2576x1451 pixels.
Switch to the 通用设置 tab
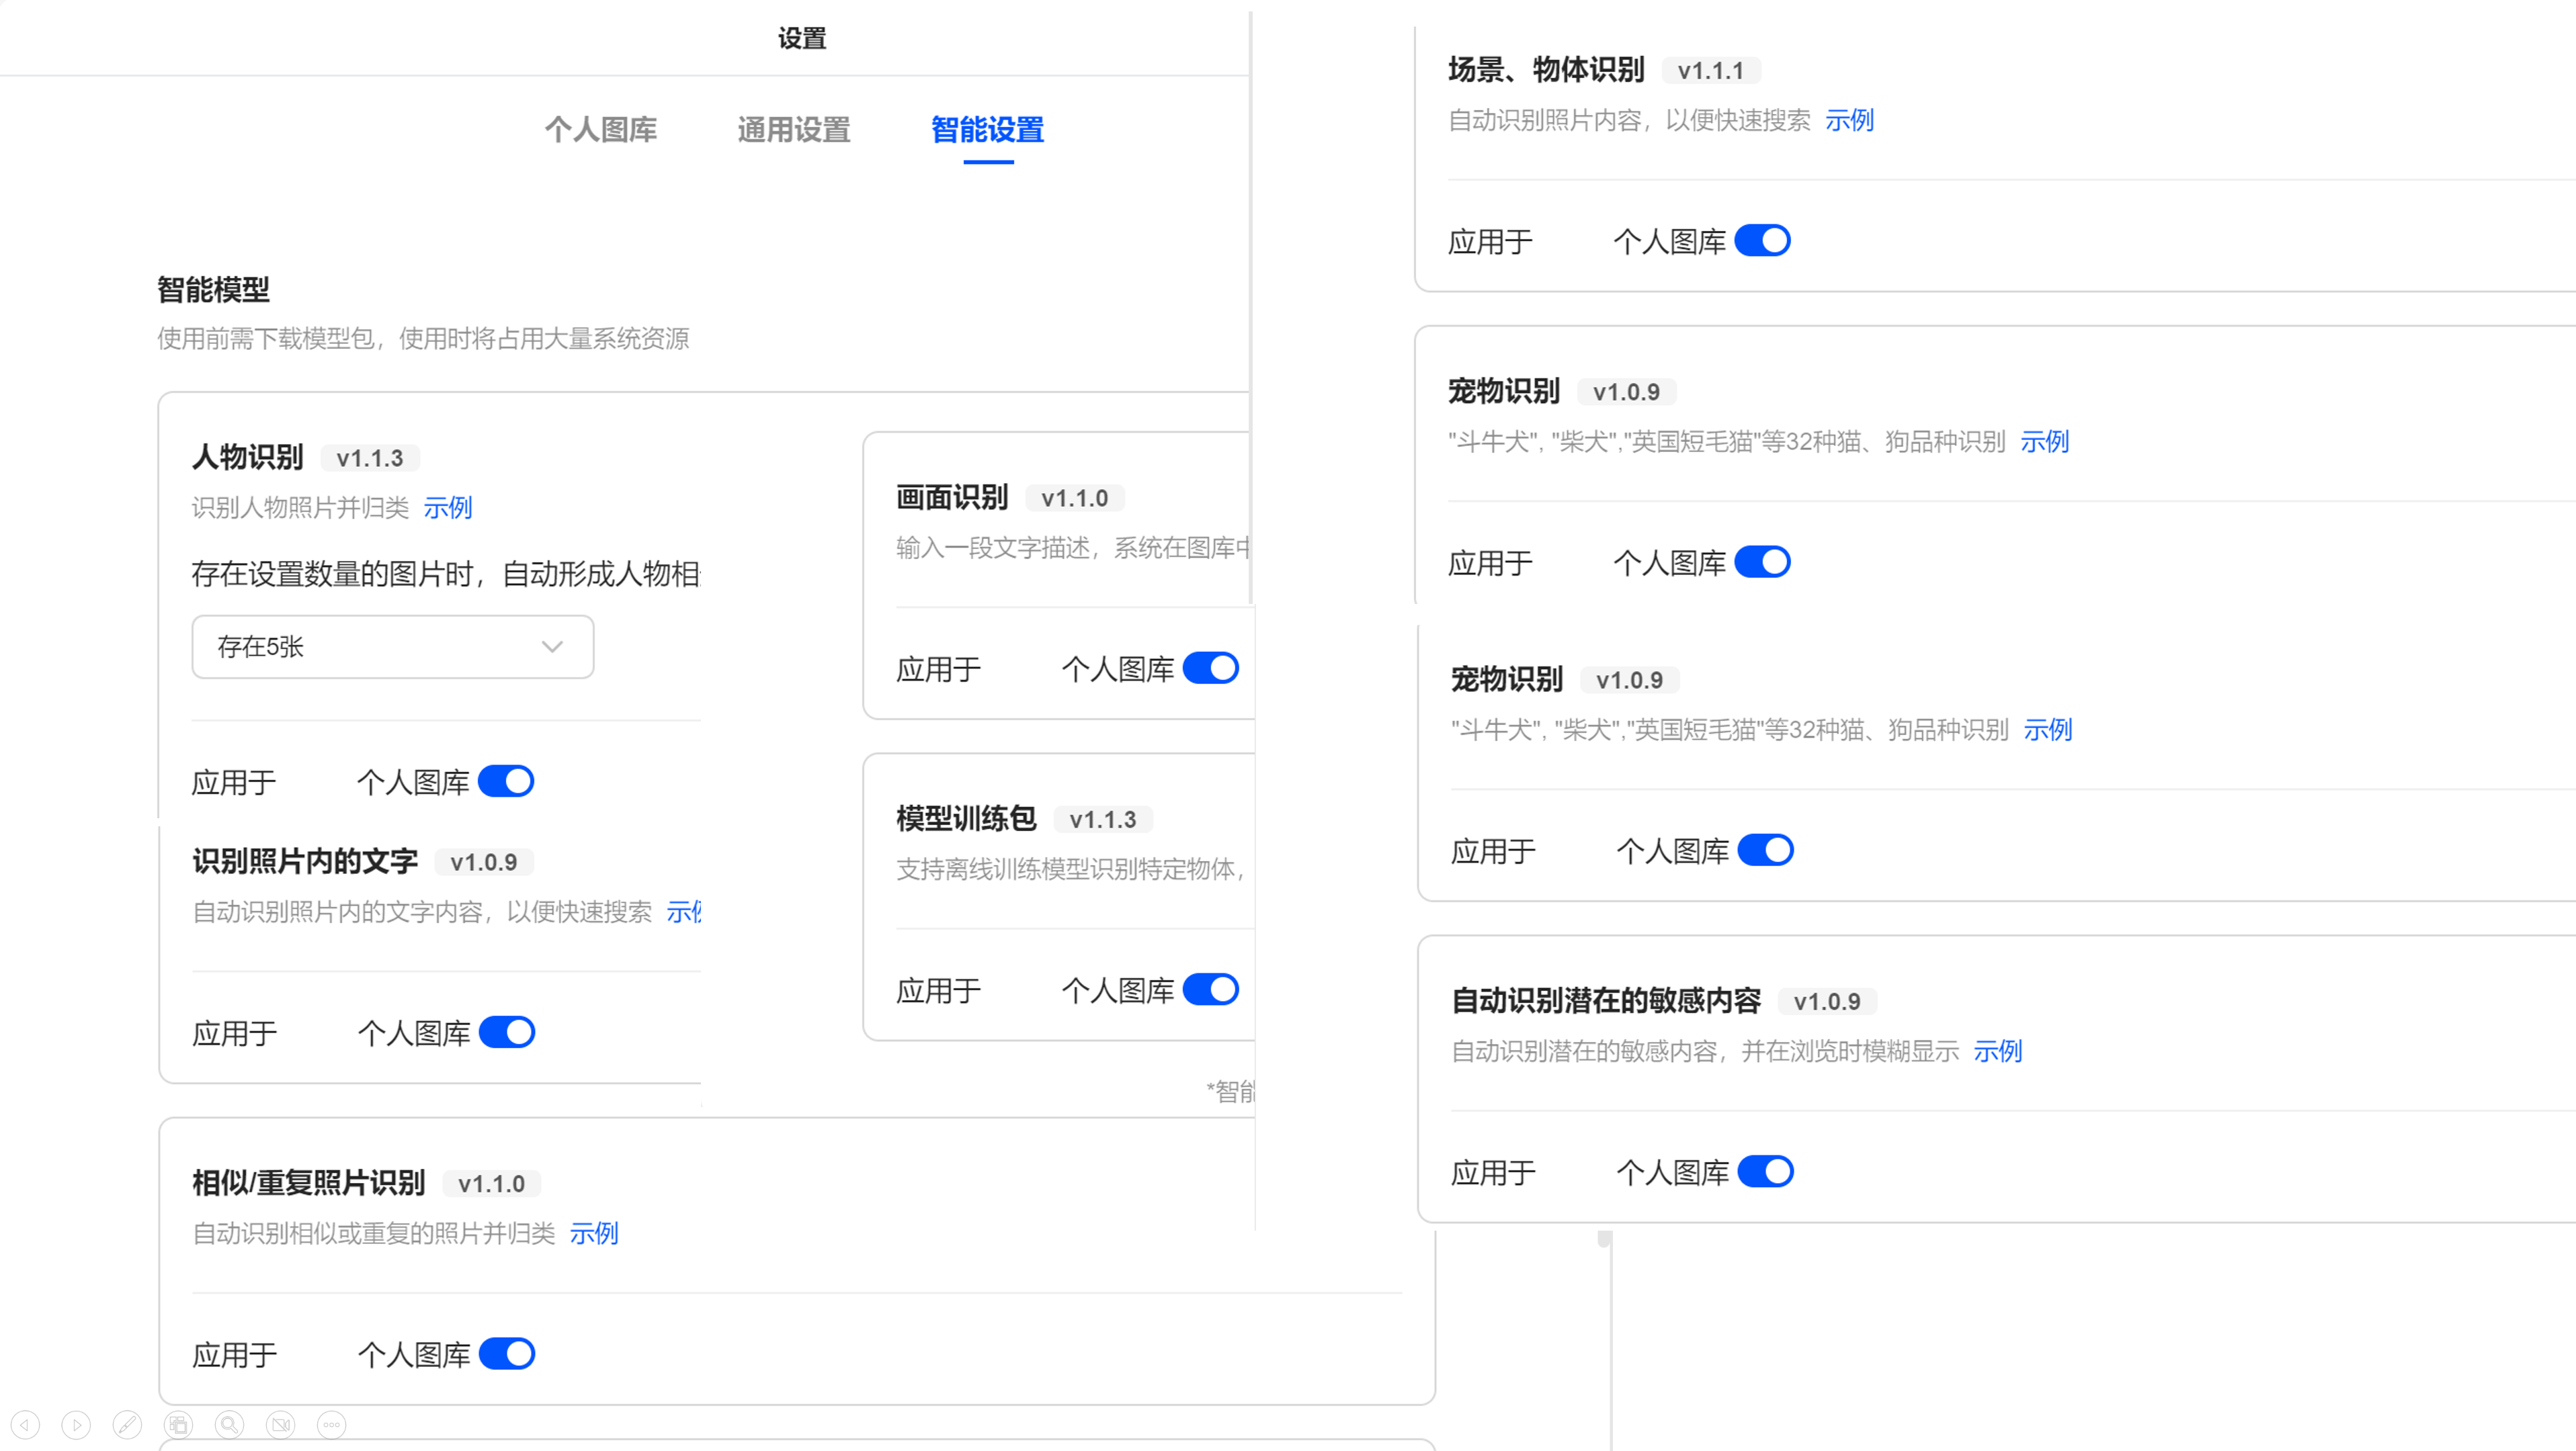coord(794,130)
